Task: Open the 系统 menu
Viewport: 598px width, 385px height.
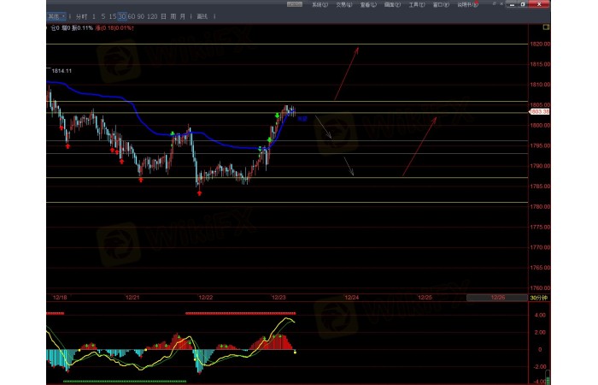Action: point(319,4)
